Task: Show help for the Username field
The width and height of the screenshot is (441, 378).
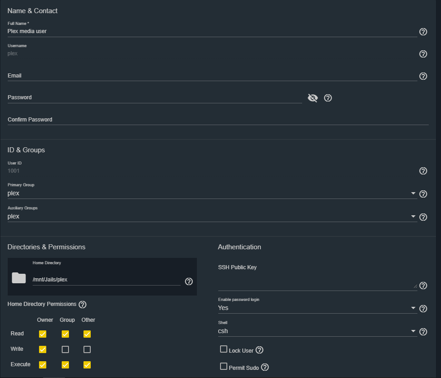Action: [423, 54]
